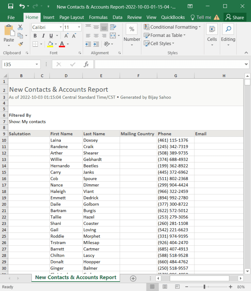Click the Share button

coord(235,17)
